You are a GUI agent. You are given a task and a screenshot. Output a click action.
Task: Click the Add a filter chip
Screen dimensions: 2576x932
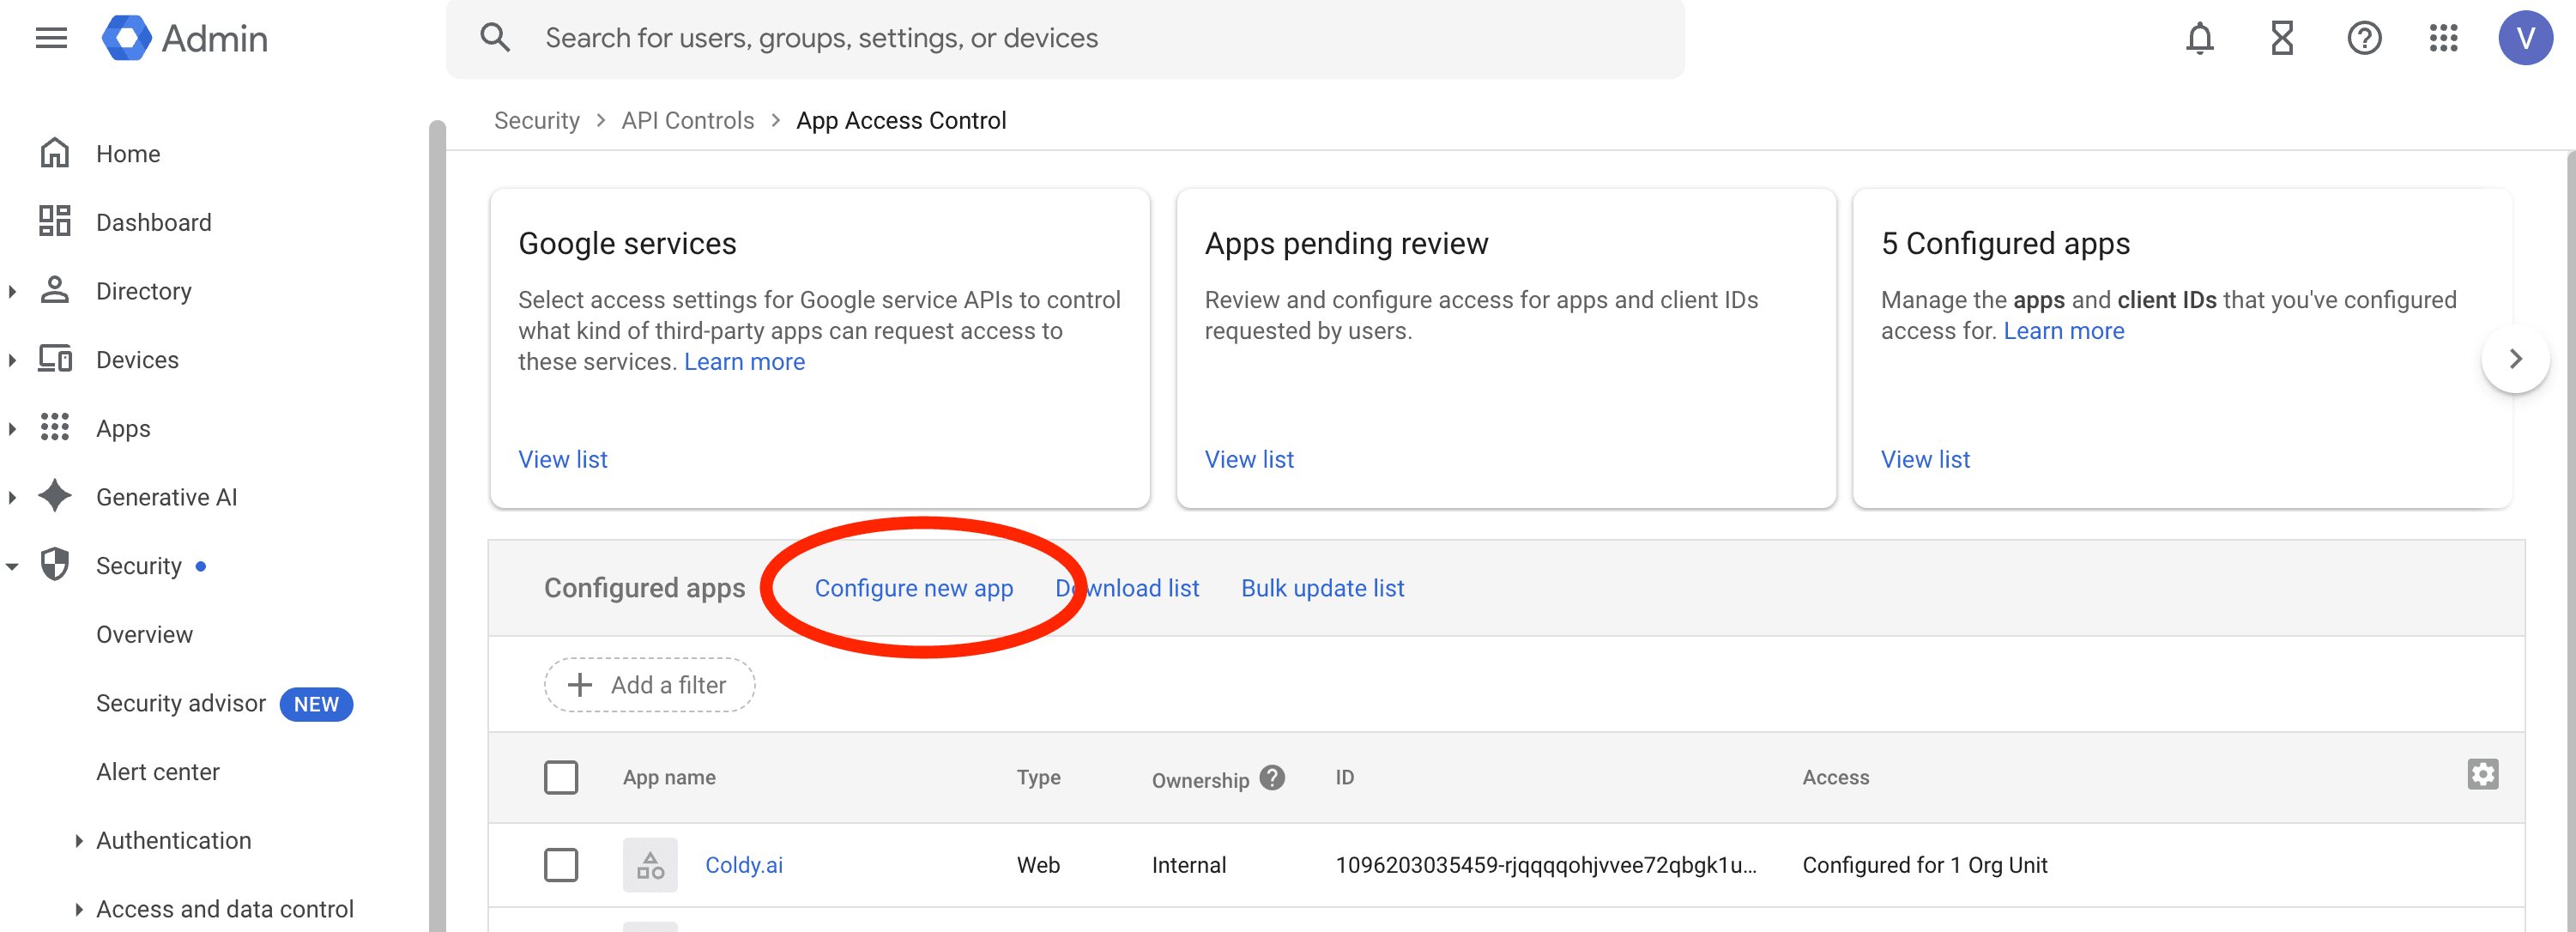[649, 685]
